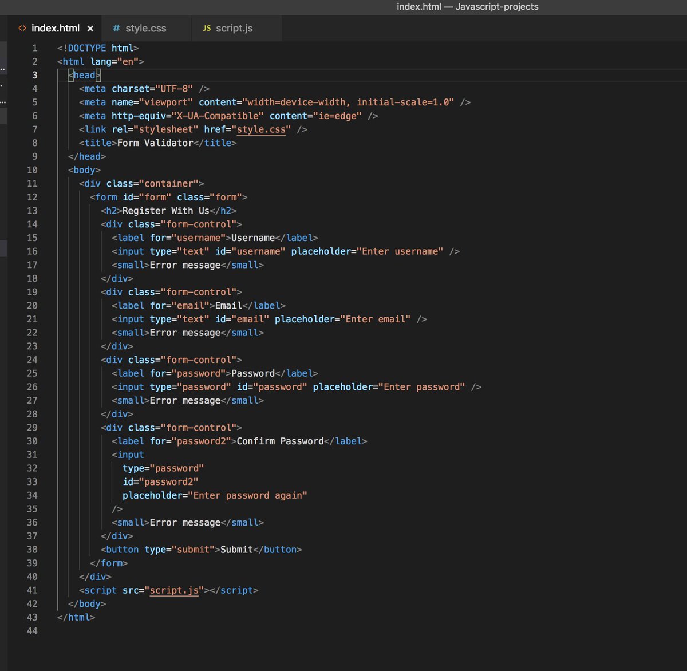This screenshot has height=671, width=687.
Task: Click the <input tag on line 31
Action: 128,455
